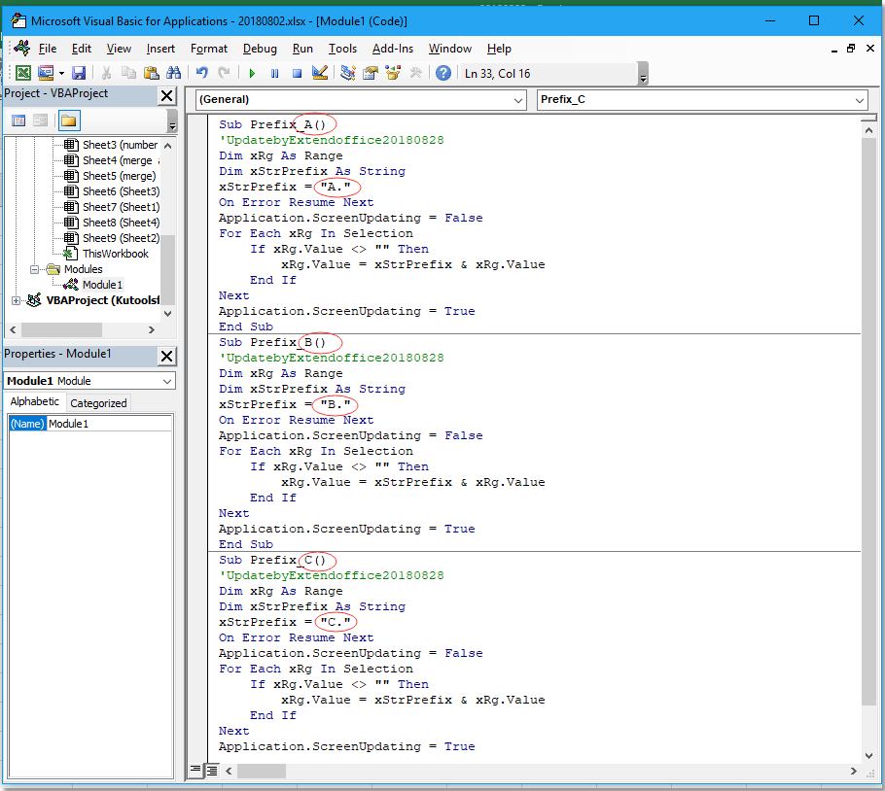Switch to Procedure View at bottom left
The image size is (885, 791).
pos(195,770)
